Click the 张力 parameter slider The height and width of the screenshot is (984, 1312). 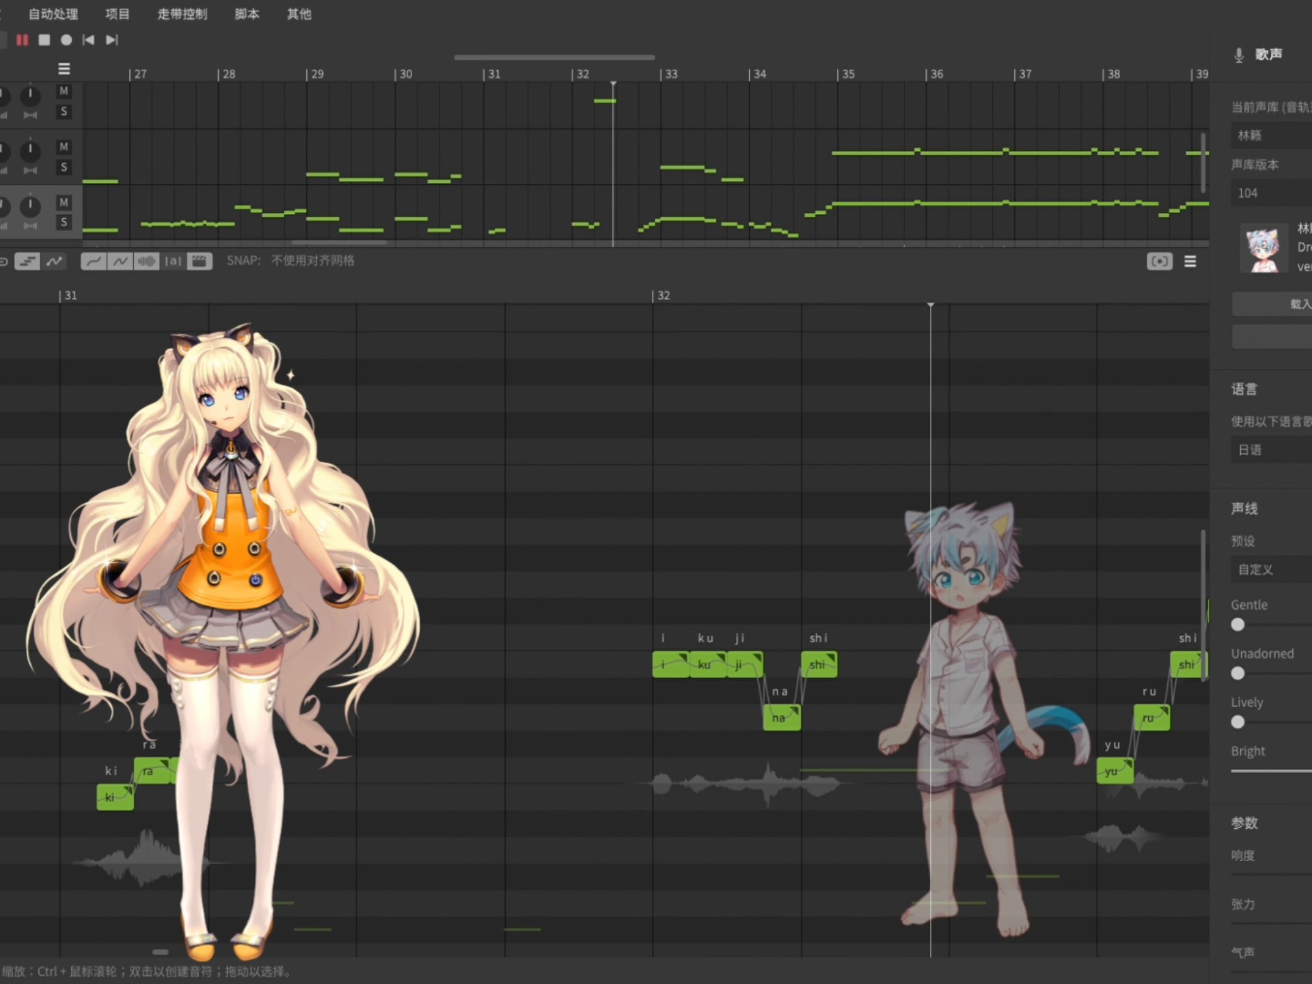click(x=1272, y=924)
